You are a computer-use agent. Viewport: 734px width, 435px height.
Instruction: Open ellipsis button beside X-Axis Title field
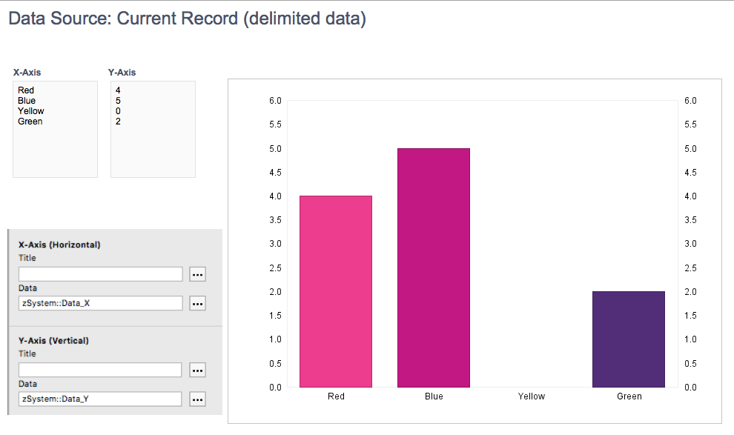(197, 274)
